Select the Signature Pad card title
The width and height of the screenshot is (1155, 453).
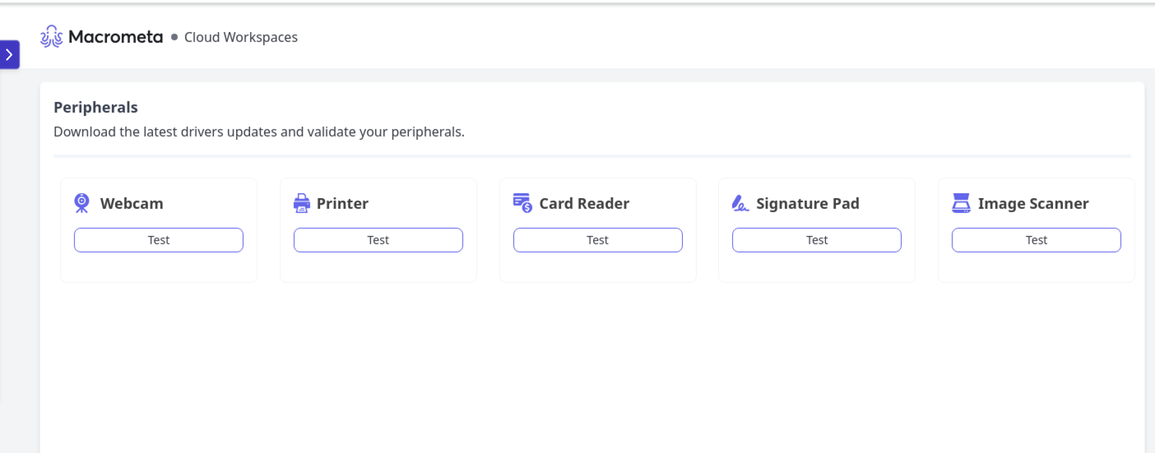807,203
